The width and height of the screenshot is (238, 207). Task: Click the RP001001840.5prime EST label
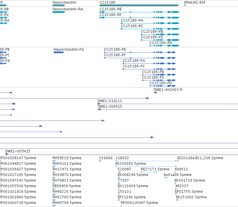click(x=18, y=197)
